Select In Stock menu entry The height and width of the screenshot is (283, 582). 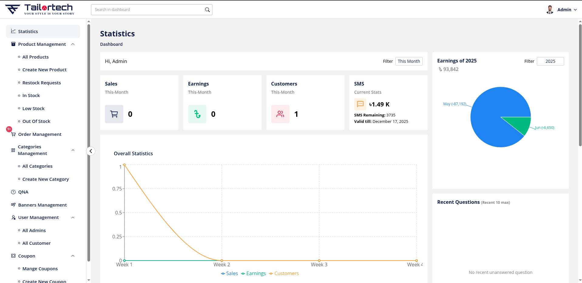[x=31, y=96]
